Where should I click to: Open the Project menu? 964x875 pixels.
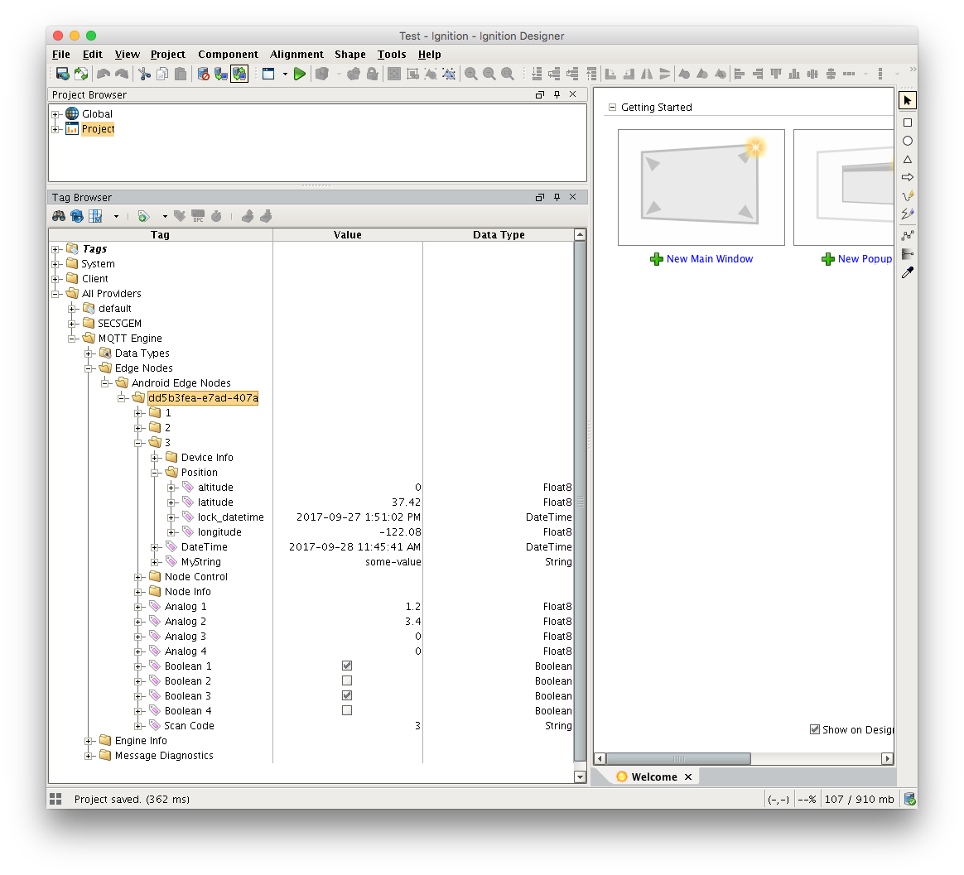pos(168,55)
